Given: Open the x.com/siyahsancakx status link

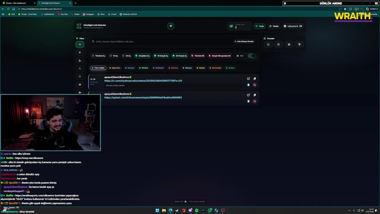Looking at the screenshot, I should pos(143,81).
